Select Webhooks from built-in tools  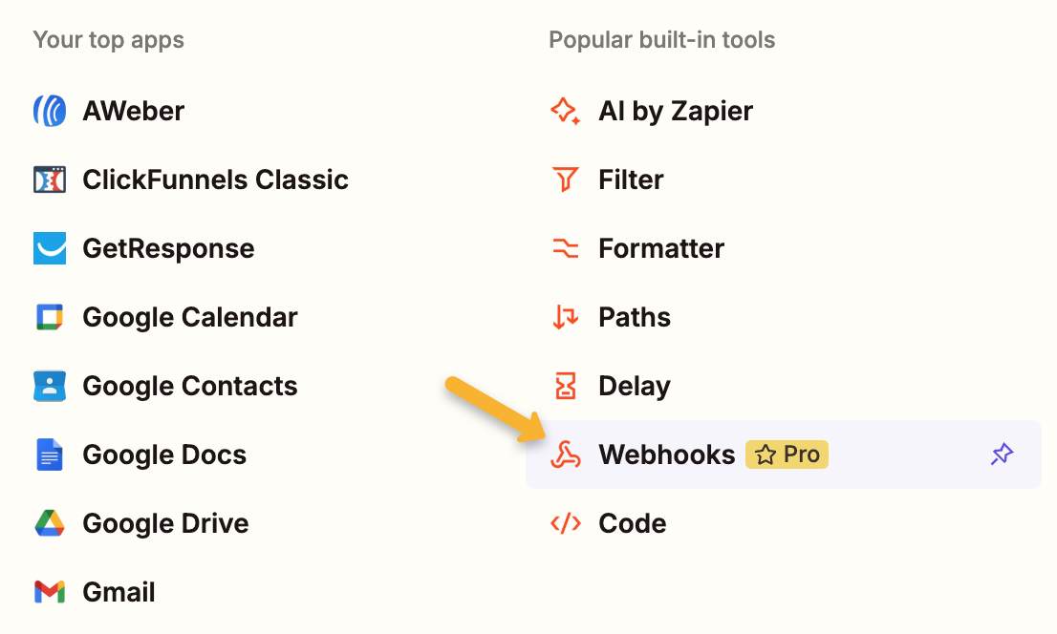(666, 454)
